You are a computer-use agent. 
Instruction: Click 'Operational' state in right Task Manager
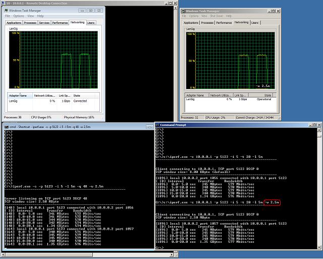264,99
